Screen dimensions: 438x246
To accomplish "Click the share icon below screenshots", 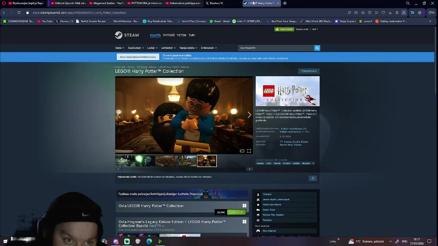I will click(x=312, y=178).
